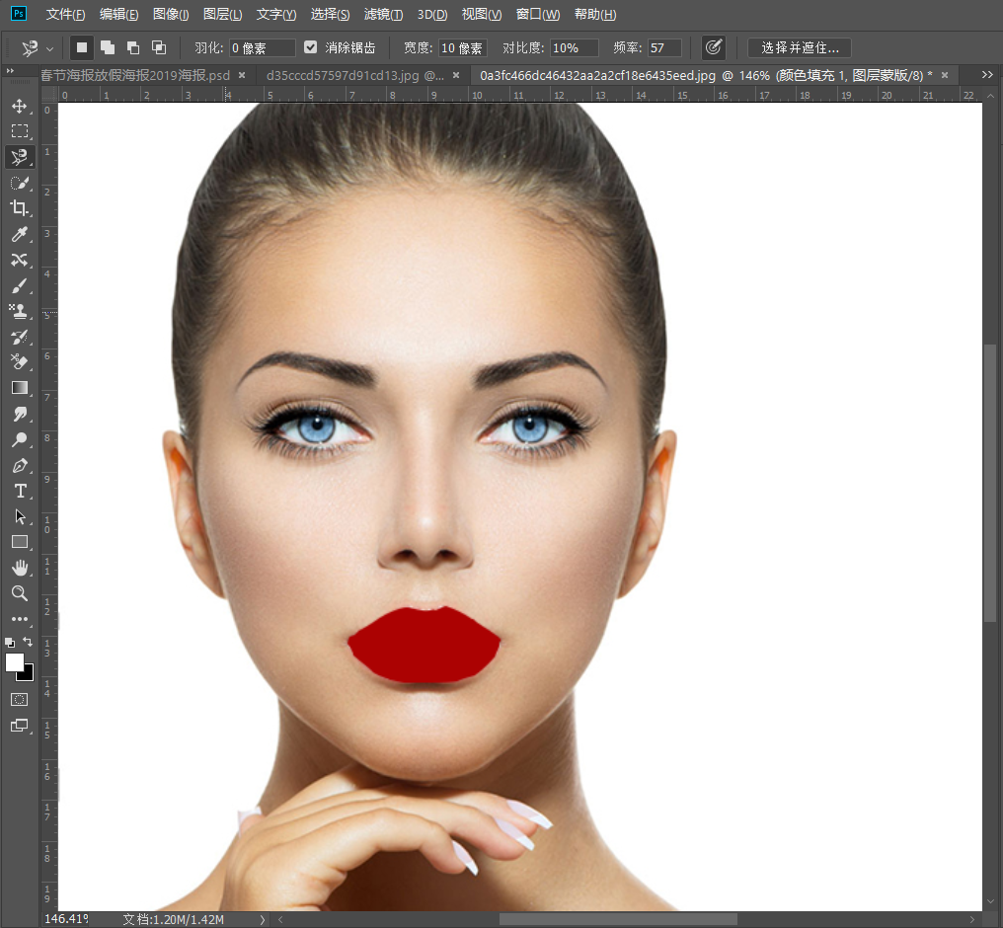Swap foreground and background colors

click(28, 642)
